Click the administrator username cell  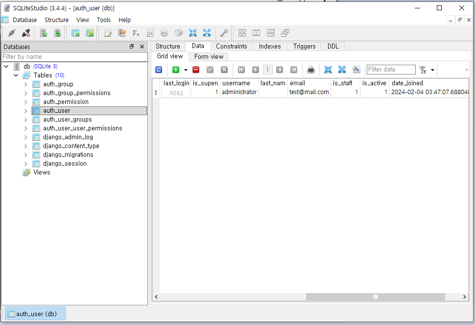point(239,92)
